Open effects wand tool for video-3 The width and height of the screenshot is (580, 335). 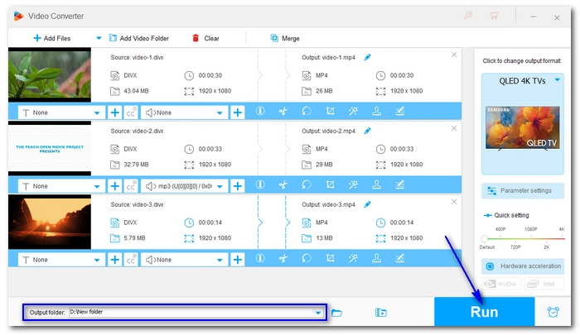(353, 258)
